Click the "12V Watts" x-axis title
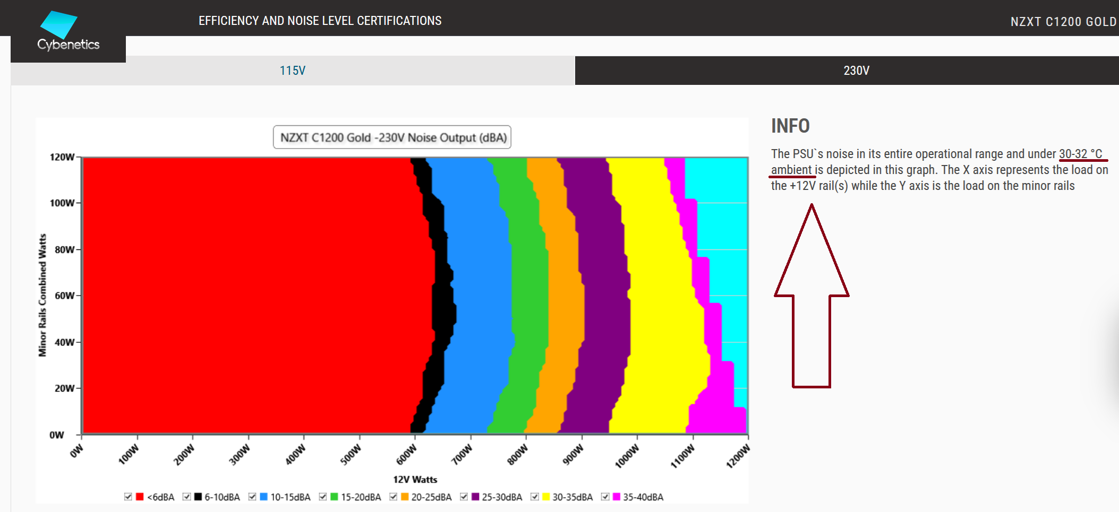This screenshot has width=1119, height=512. tap(415, 480)
